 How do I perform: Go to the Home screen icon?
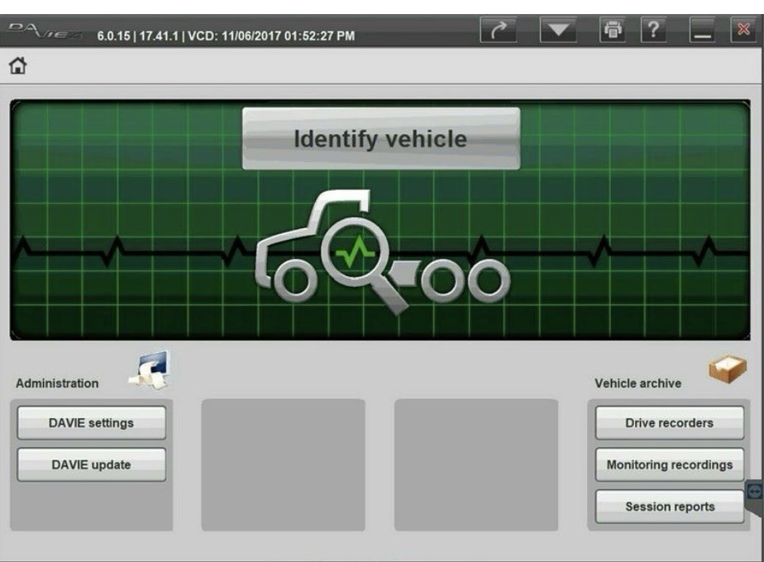[x=18, y=65]
